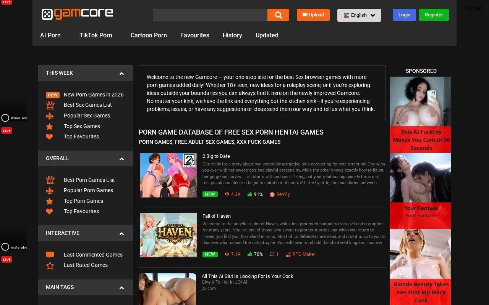Open the English language dropdown
This screenshot has width=489, height=305.
pyautogui.click(x=359, y=15)
